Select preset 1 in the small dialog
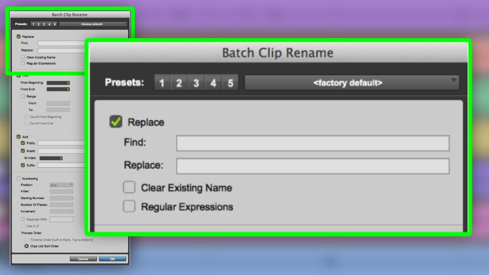489x275 pixels. click(x=33, y=24)
